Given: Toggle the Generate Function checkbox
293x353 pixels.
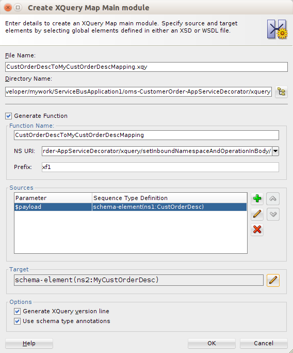Looking at the screenshot, I should coord(9,116).
